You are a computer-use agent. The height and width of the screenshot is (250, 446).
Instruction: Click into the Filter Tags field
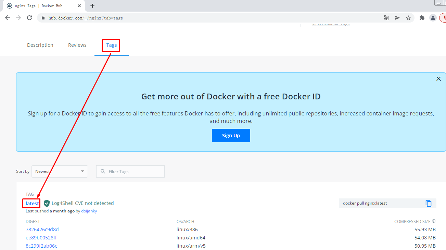[x=133, y=171]
